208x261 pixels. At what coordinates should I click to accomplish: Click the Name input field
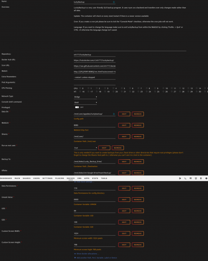click(x=94, y=2)
